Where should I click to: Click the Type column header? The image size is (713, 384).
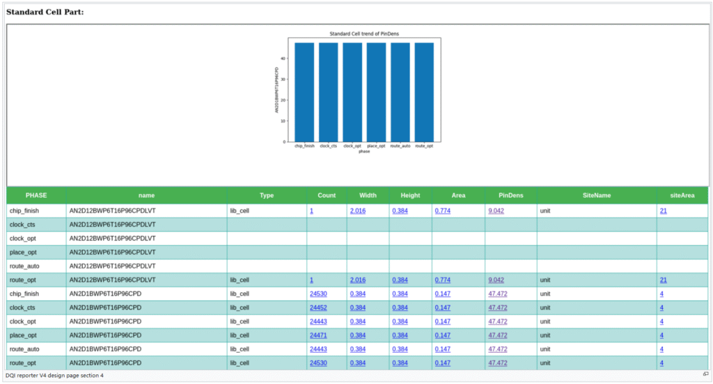click(x=267, y=195)
